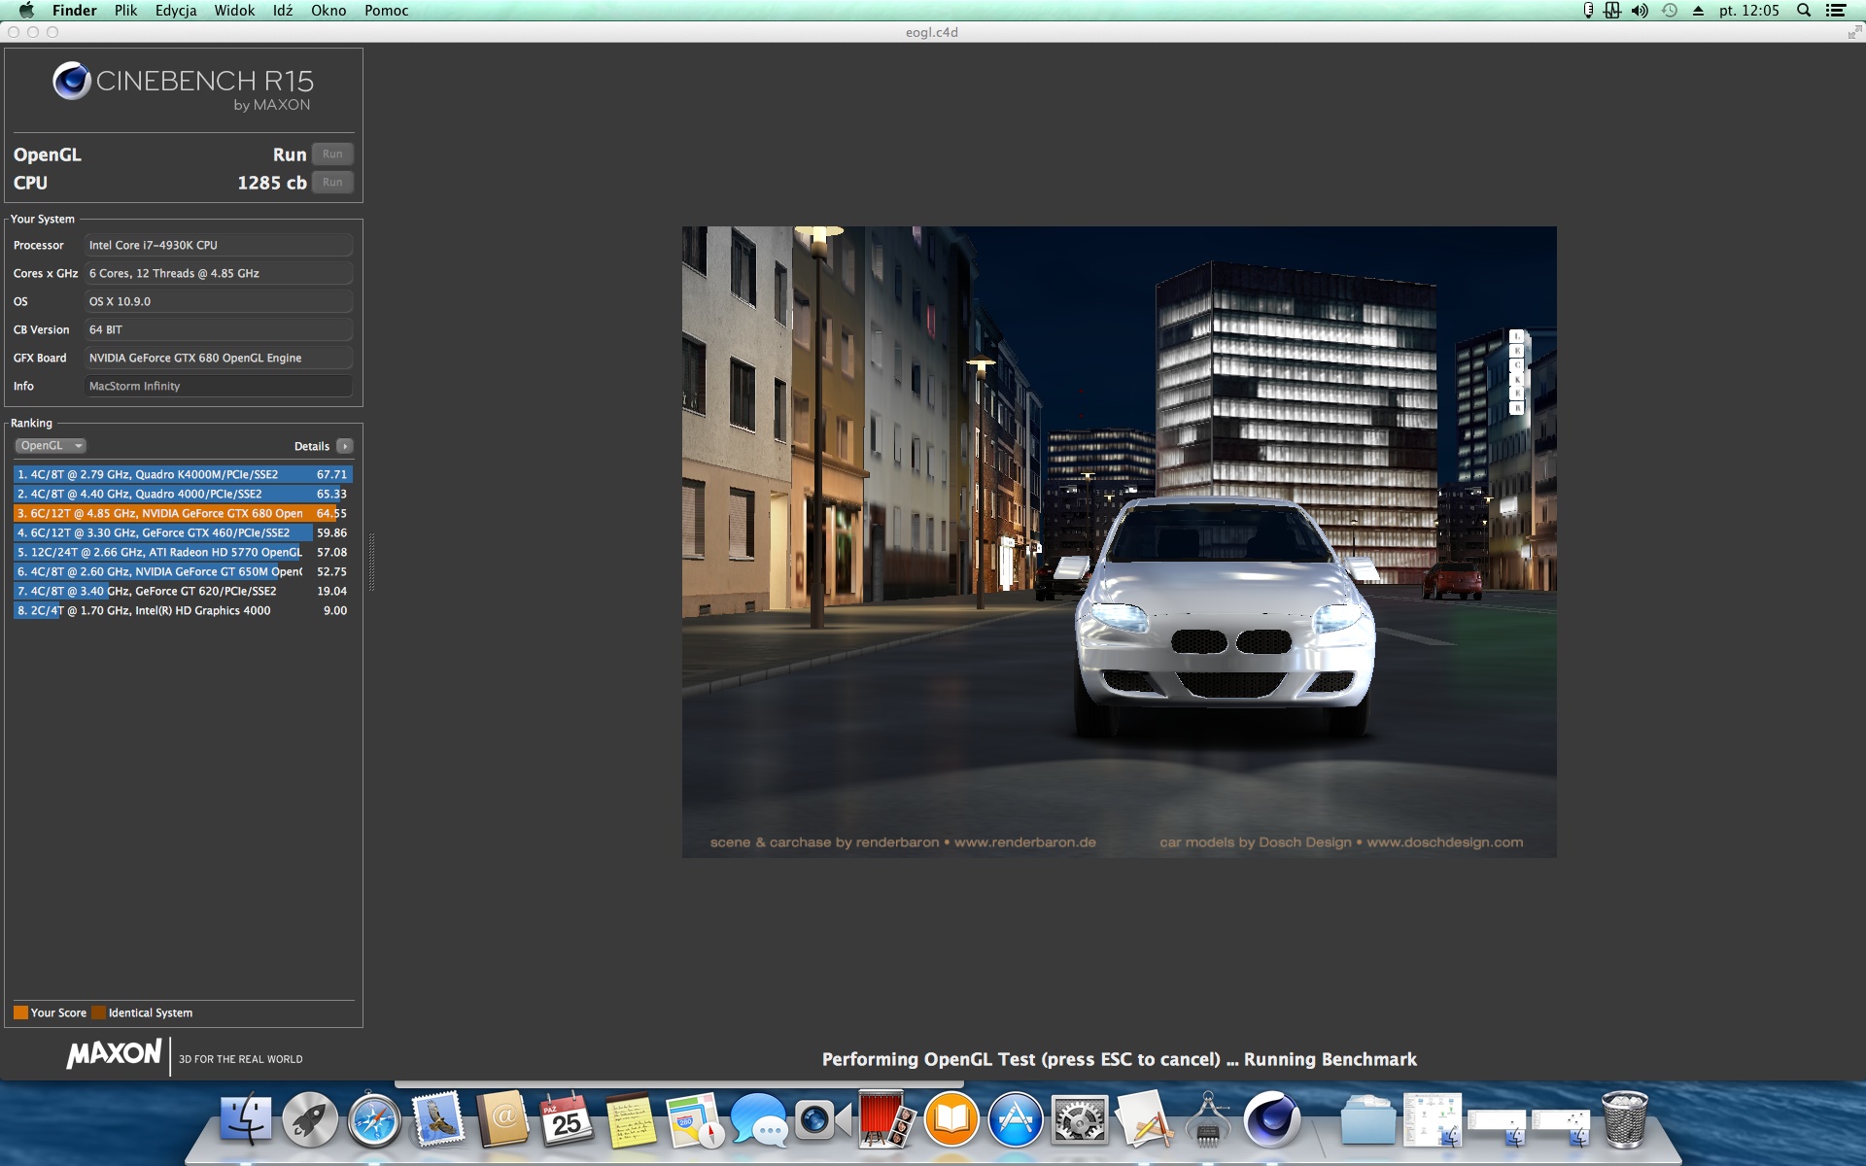Image resolution: width=1866 pixels, height=1166 pixels.
Task: Click the orange Your Score swatch
Action: point(20,1012)
